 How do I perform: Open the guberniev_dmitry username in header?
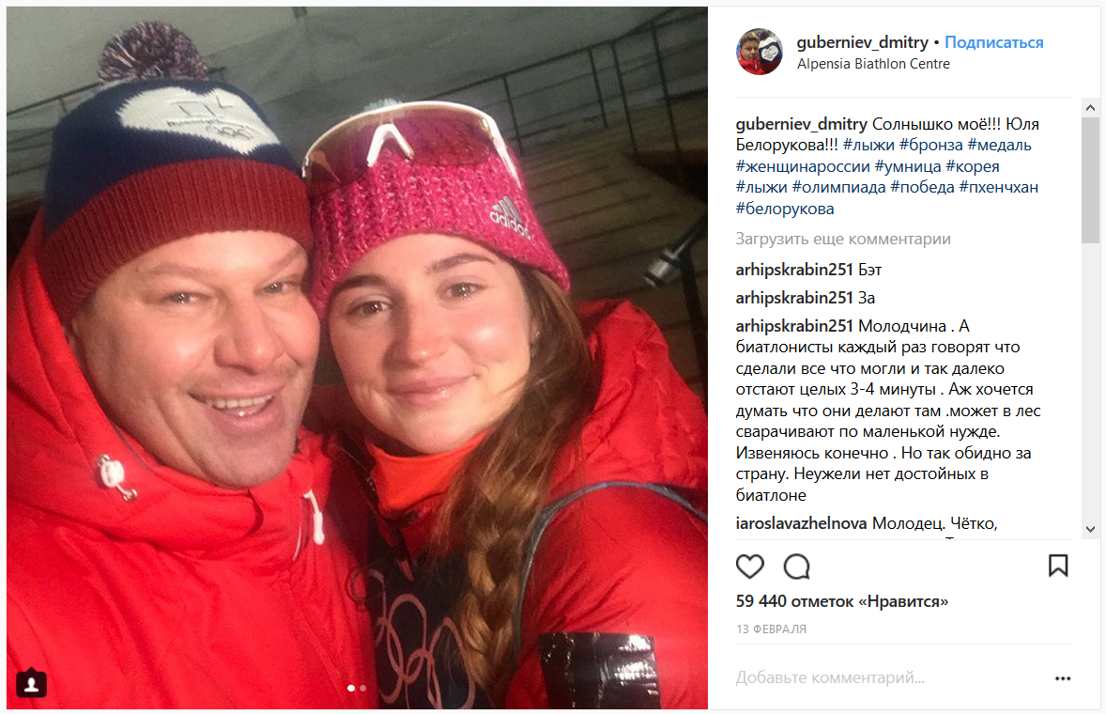pos(863,43)
